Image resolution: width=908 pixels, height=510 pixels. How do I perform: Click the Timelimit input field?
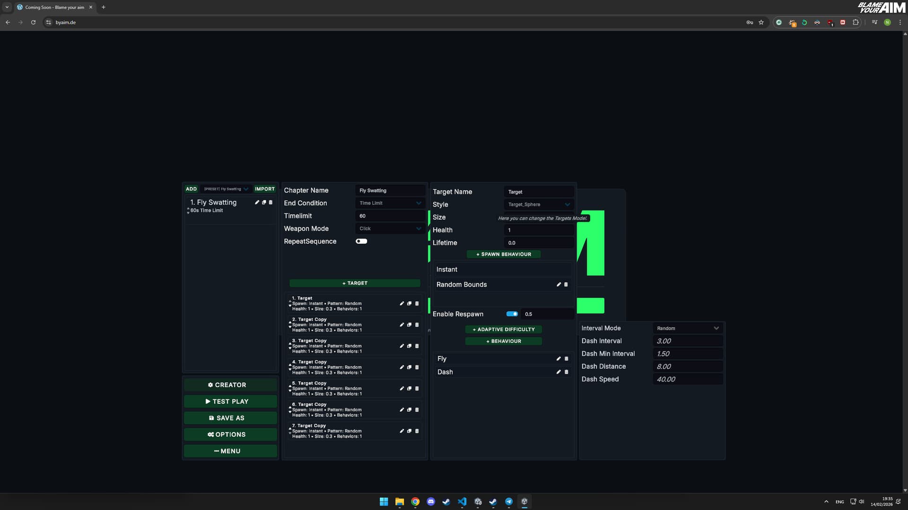tap(390, 216)
